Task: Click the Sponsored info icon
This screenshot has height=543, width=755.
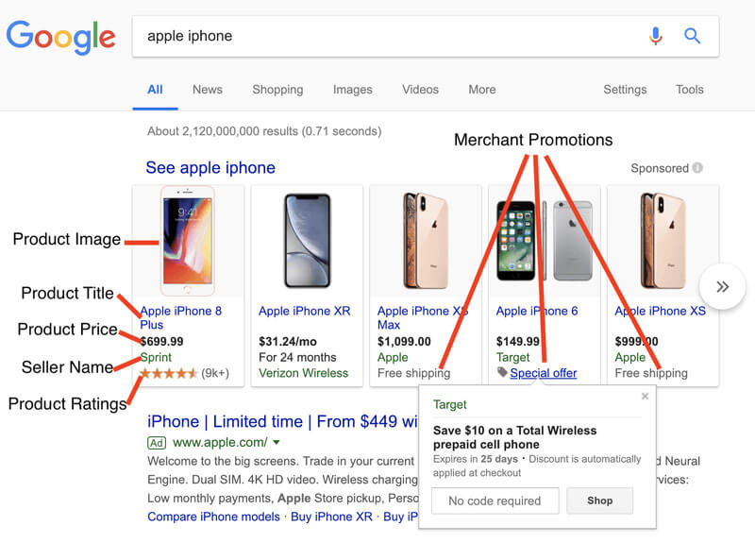Action: click(697, 168)
